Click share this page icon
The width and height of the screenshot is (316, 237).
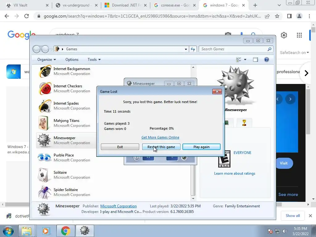tap(267, 16)
